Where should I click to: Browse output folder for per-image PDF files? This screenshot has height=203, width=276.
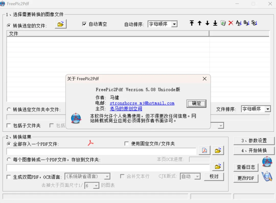pos(218,166)
